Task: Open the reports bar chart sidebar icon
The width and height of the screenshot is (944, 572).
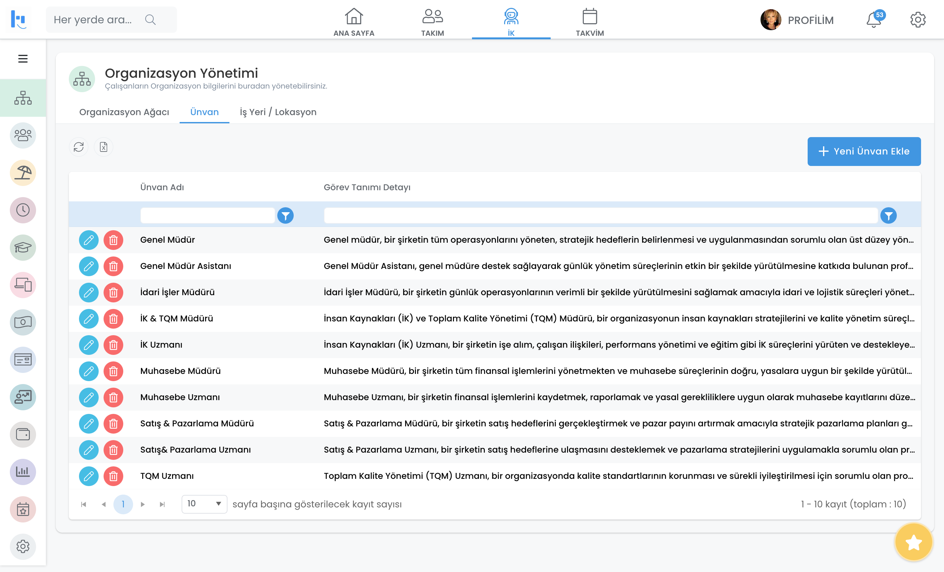Action: click(x=23, y=472)
